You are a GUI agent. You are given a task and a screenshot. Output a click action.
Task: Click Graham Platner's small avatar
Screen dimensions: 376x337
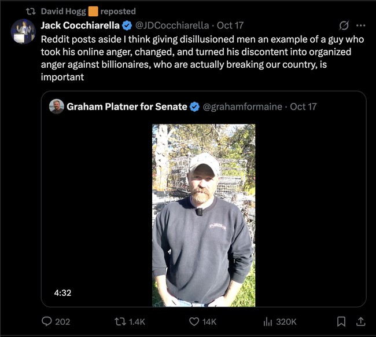tap(56, 107)
